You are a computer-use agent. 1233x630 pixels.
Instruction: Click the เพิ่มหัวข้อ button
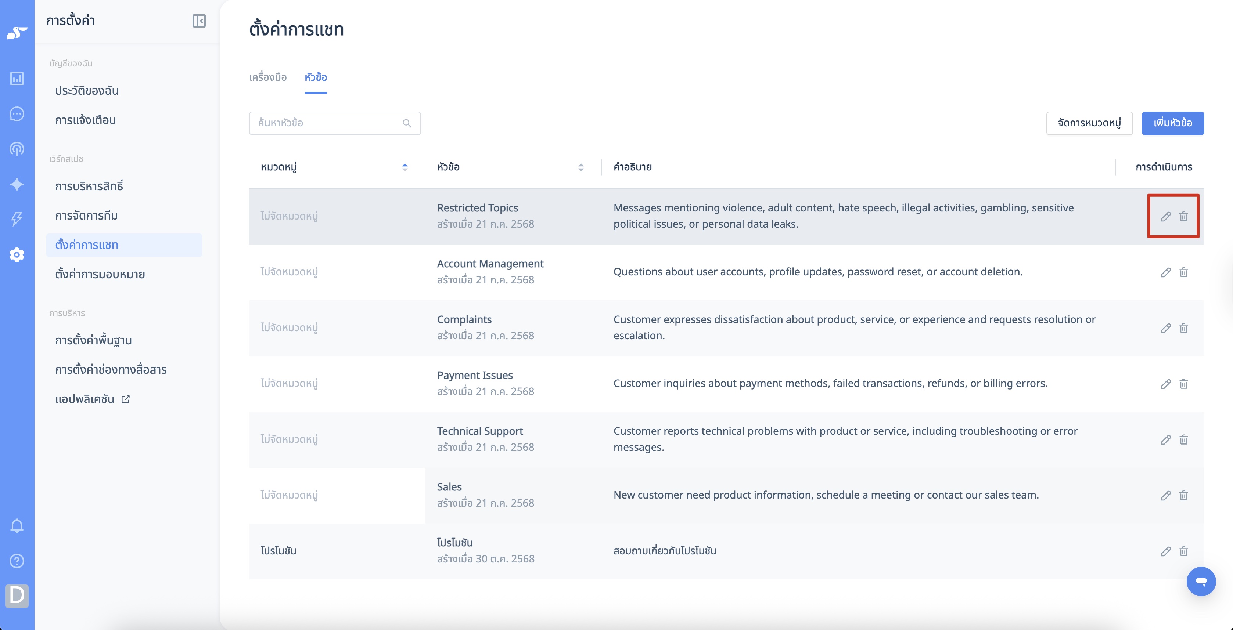pyautogui.click(x=1173, y=123)
